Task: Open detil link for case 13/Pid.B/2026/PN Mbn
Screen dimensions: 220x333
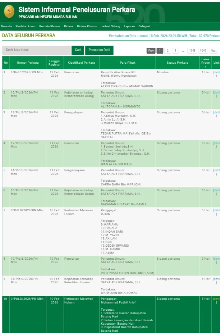Action: [x=216, y=112]
